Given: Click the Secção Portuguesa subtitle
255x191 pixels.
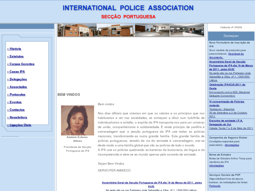Looking at the screenshot, I should click(128, 17).
